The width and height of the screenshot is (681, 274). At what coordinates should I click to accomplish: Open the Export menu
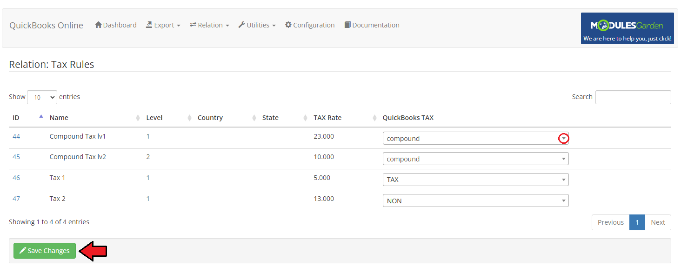pyautogui.click(x=163, y=25)
